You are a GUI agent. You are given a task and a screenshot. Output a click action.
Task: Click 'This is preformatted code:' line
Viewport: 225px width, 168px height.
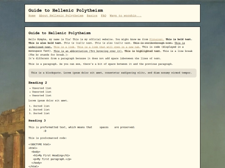tap(47, 138)
